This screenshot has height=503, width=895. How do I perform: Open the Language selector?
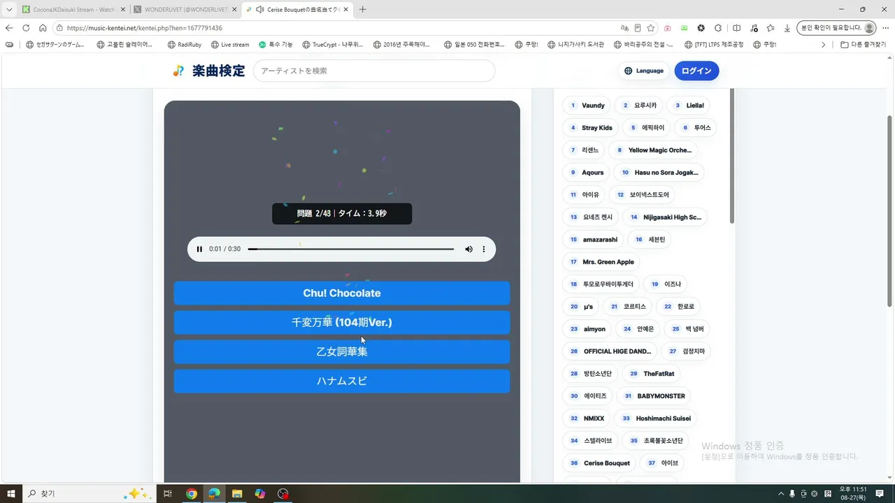coord(643,71)
